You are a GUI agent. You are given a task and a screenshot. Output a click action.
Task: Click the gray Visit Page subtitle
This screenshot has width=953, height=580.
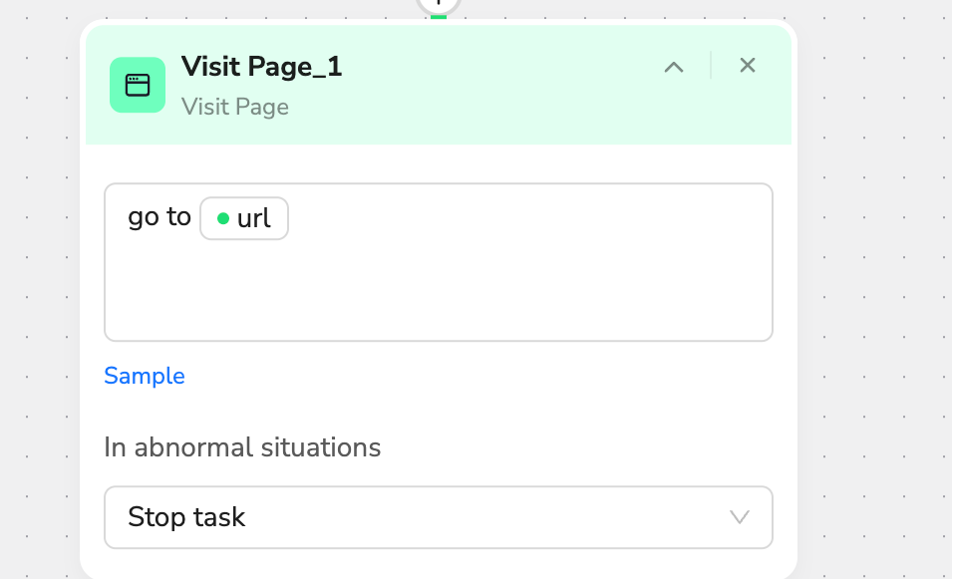(235, 107)
